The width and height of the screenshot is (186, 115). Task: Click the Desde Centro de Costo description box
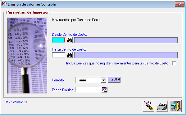pyautogui.click(x=126, y=40)
